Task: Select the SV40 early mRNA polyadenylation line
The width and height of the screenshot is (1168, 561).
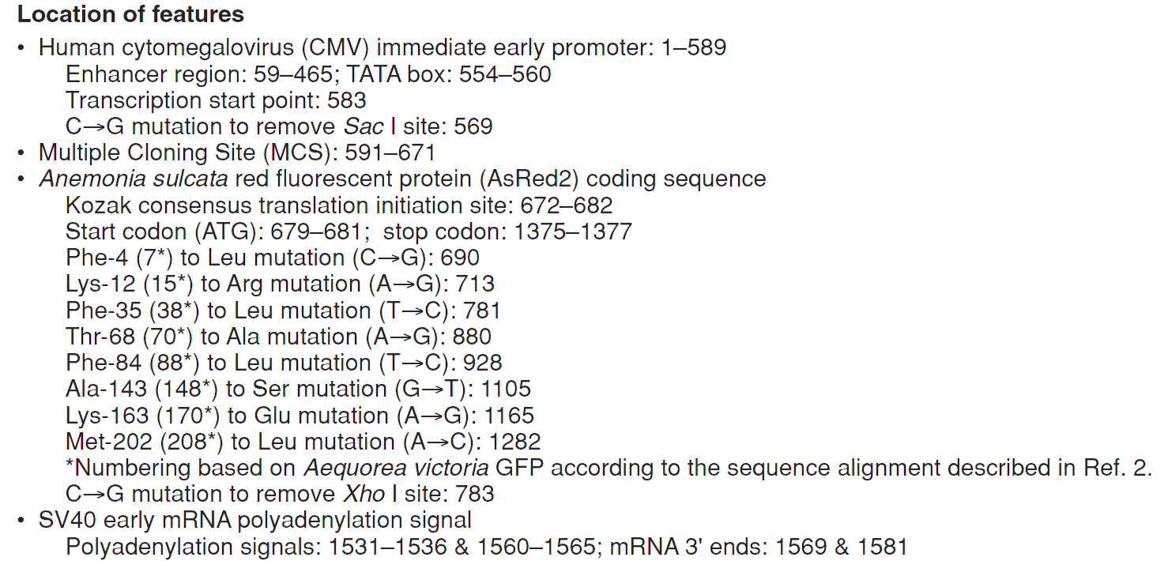Action: [255, 520]
